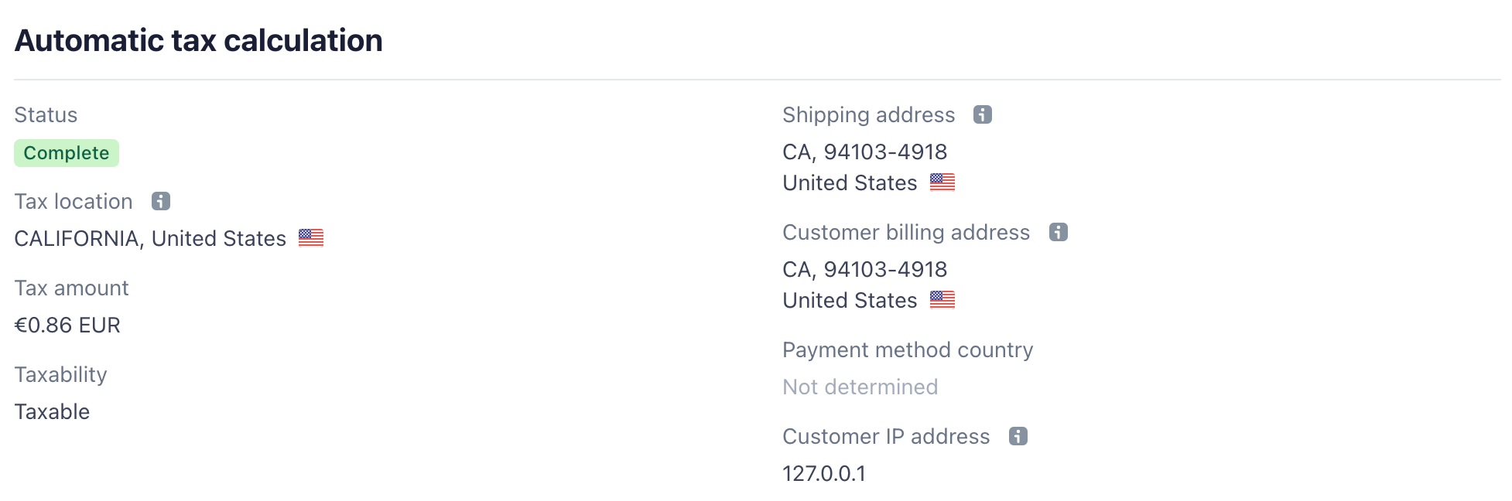Click the Payment method country label
The image size is (1512, 501).
click(x=908, y=349)
